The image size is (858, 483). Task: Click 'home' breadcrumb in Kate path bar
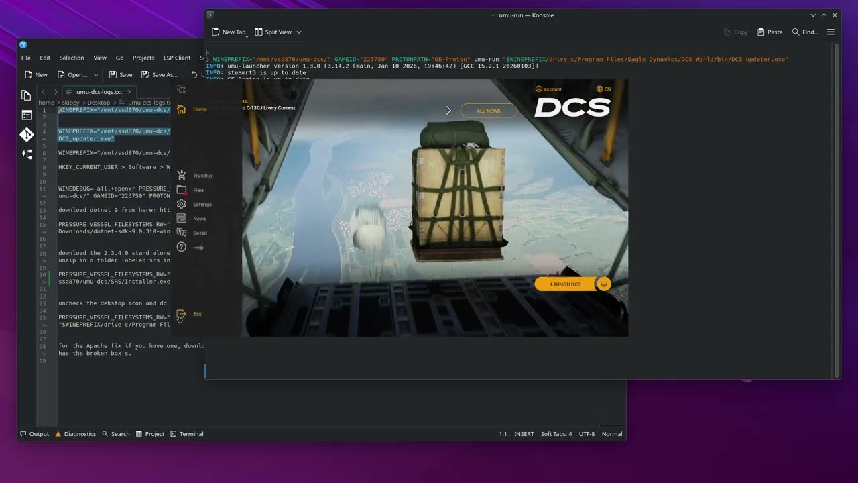tap(46, 103)
